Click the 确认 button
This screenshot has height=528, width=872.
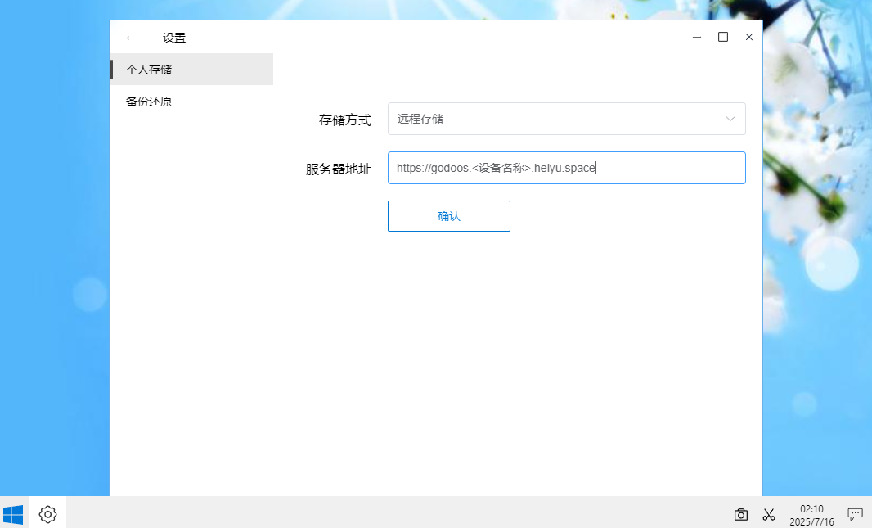449,216
